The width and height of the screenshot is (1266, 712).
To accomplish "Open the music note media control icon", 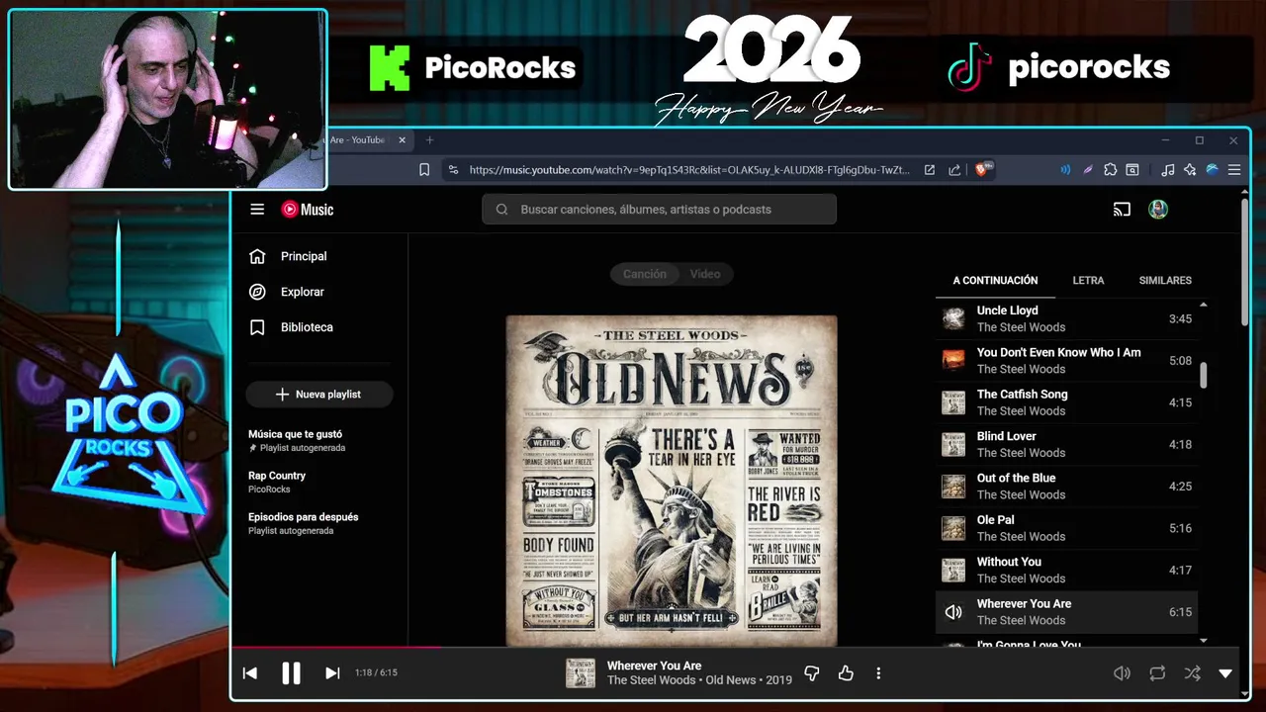I will pos(1168,170).
